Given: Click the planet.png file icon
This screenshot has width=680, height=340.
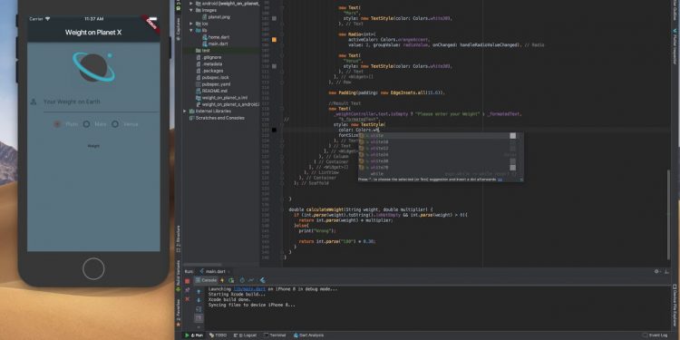Looking at the screenshot, I should [205, 17].
